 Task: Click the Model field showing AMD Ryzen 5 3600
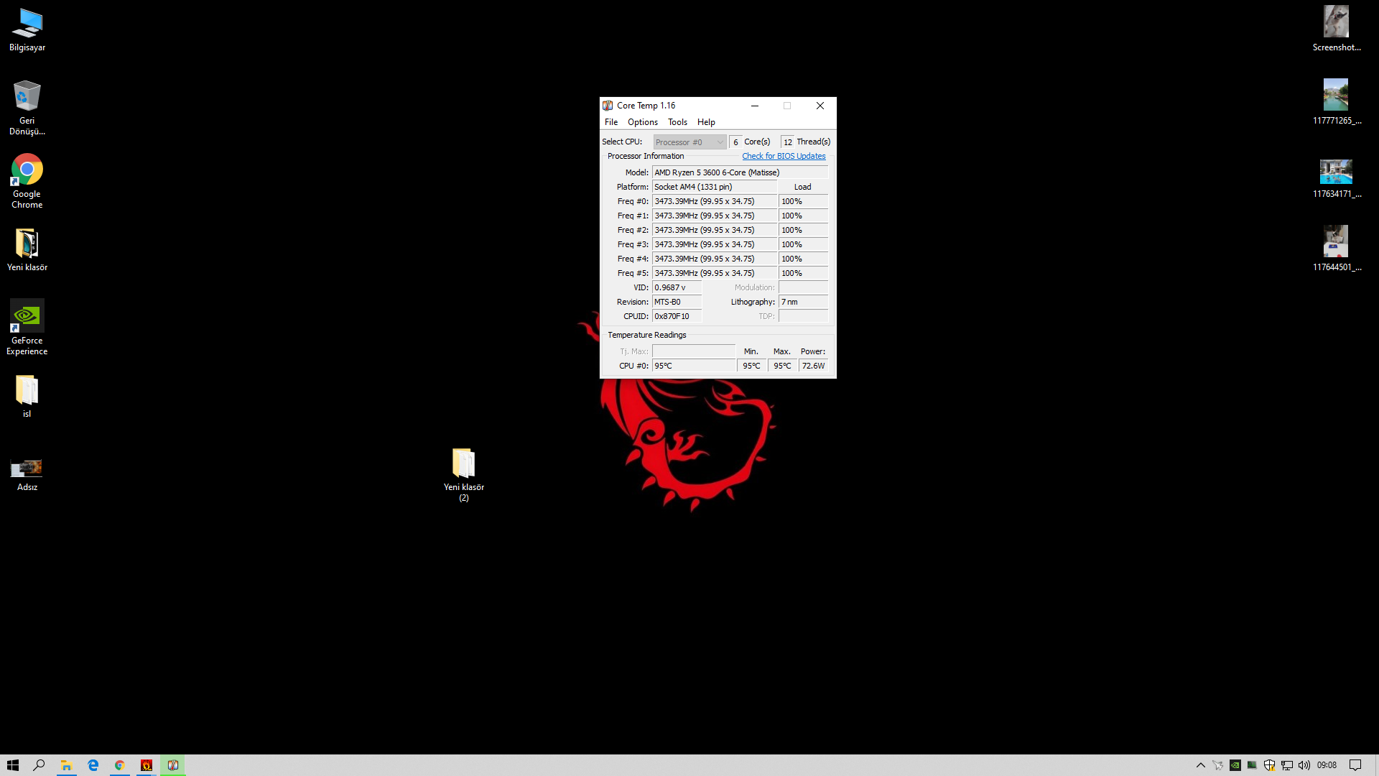pyautogui.click(x=739, y=172)
